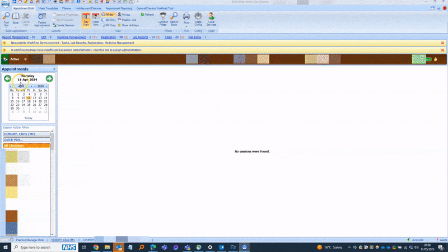Click the calendar previous month arrow

click(11, 86)
